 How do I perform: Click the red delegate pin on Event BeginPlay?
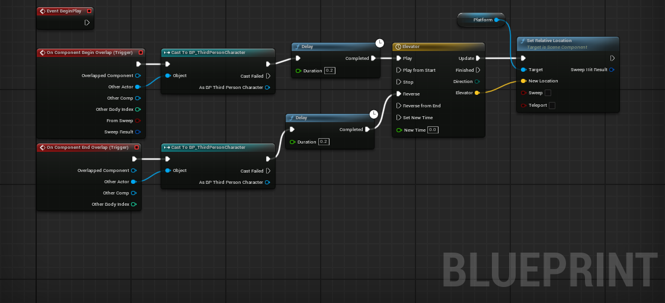(x=89, y=11)
